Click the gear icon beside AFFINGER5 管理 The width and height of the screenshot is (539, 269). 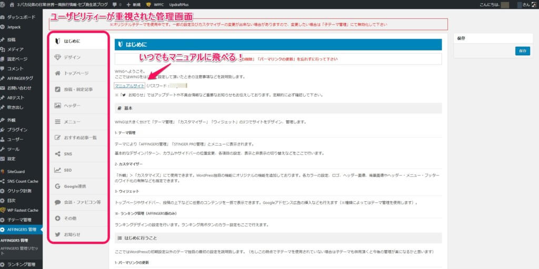point(3,230)
